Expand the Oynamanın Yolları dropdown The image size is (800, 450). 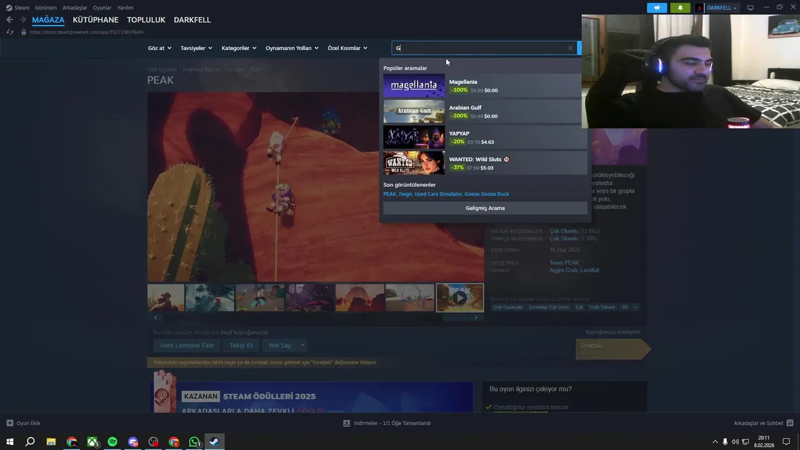click(x=292, y=48)
